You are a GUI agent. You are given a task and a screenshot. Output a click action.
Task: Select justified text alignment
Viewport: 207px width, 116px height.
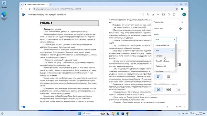pyautogui.click(x=169, y=77)
